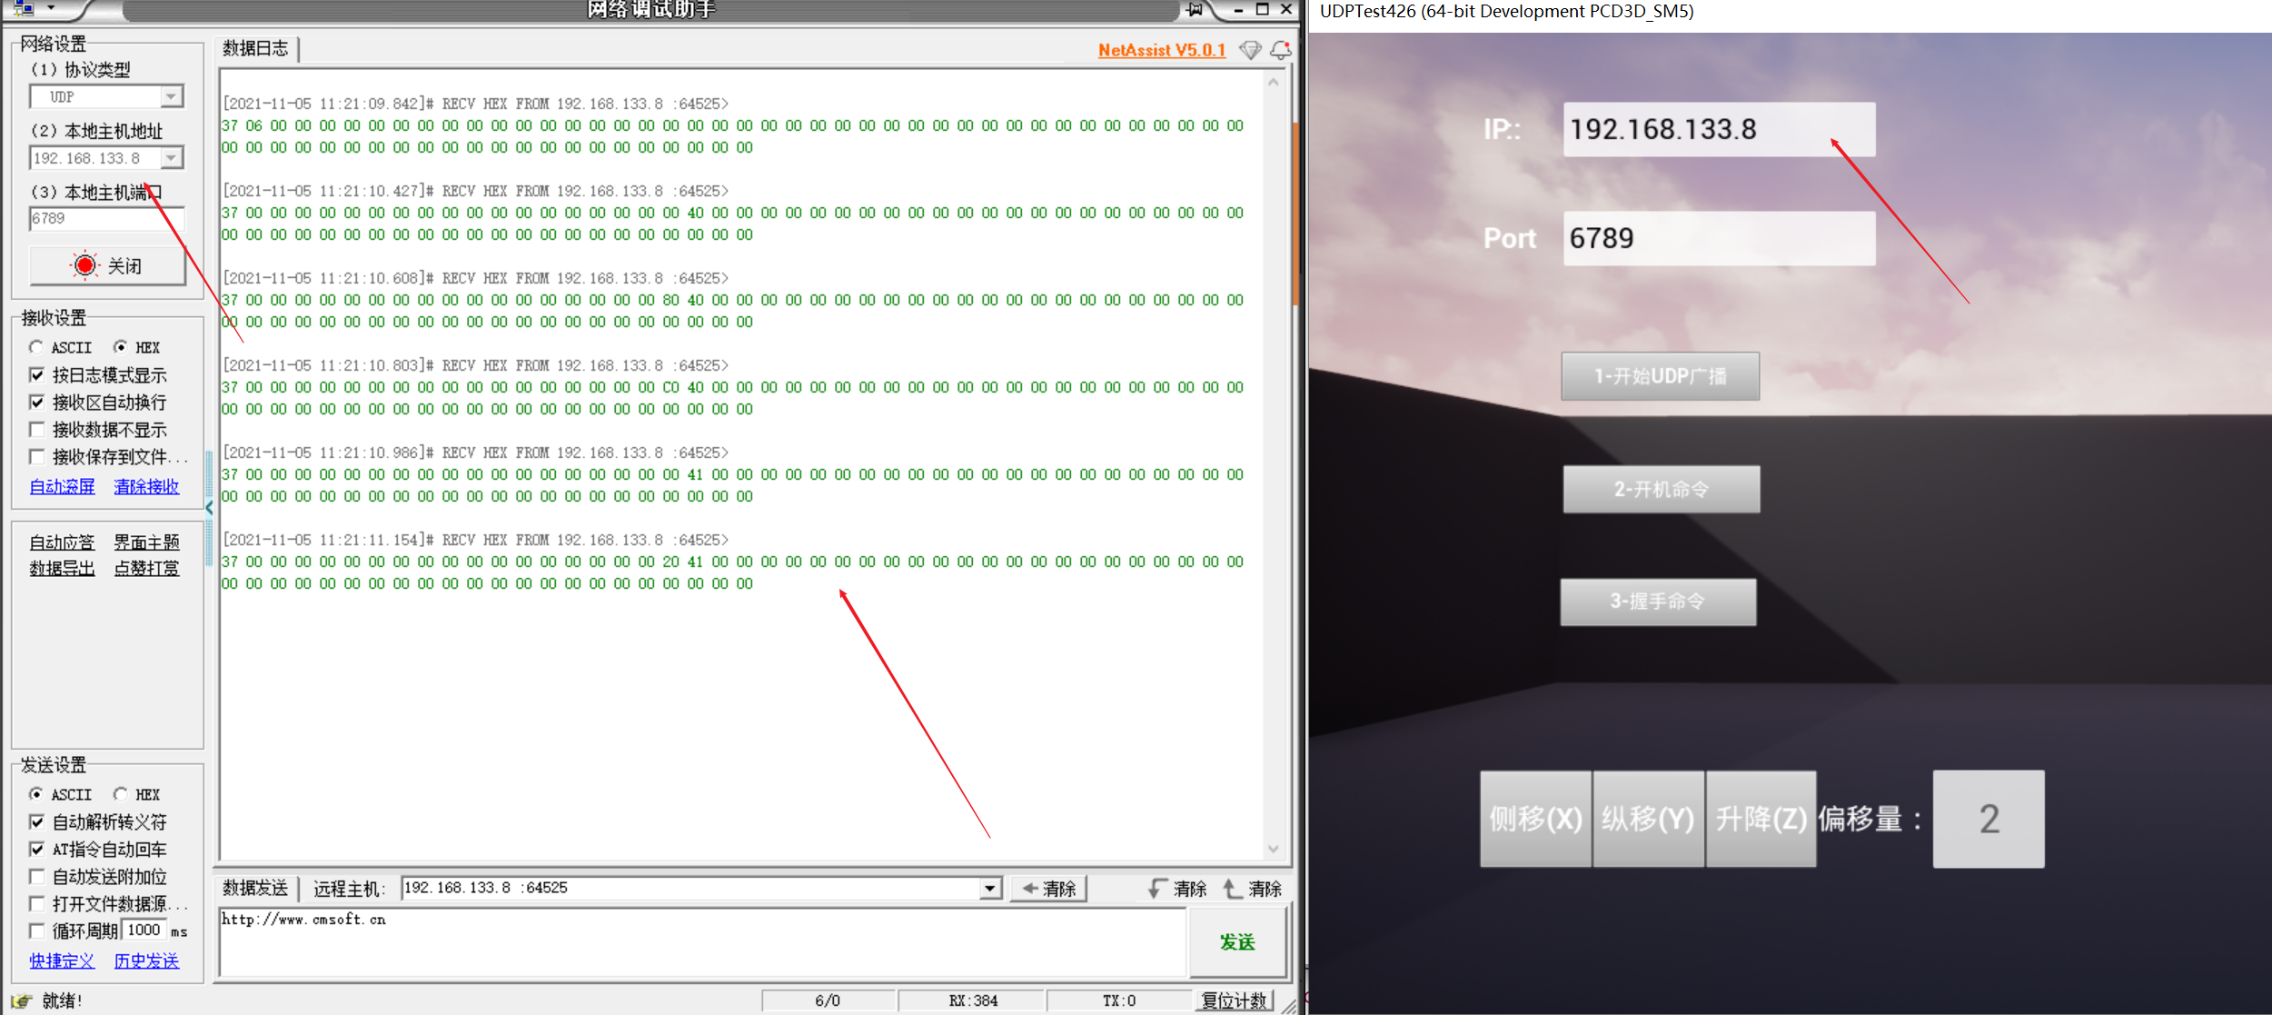Click the hand status icon beside 就绪!
2272x1015 pixels.
22,1001
